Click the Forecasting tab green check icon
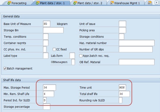160x112 pixels. coord(9,3)
